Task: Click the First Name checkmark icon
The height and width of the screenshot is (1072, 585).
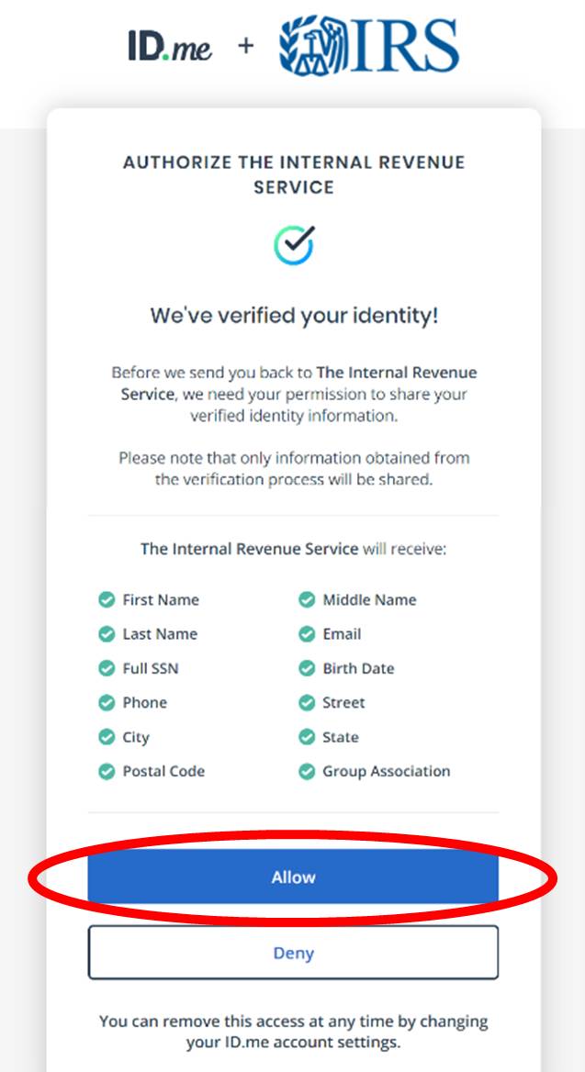Action: pos(107,600)
